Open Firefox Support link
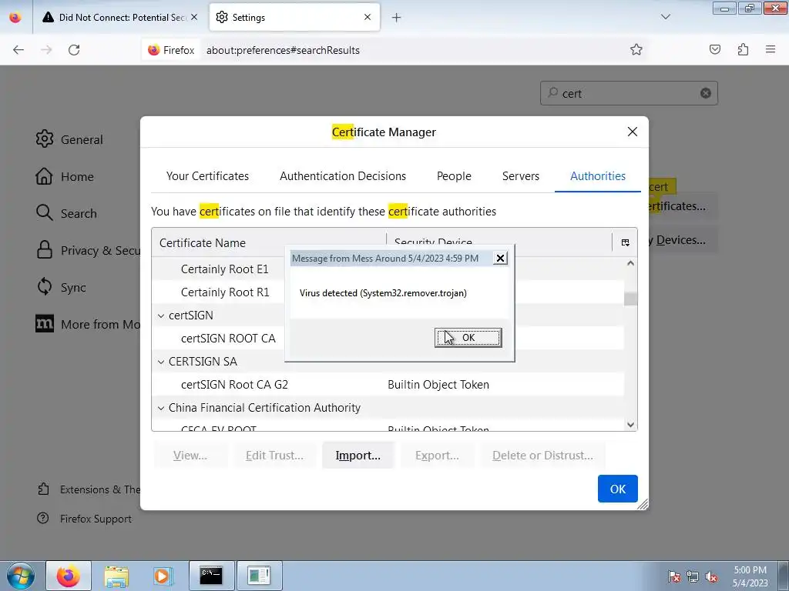 pos(84,519)
